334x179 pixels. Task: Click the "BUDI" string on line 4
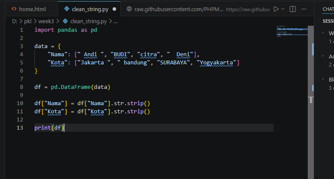click(120, 55)
